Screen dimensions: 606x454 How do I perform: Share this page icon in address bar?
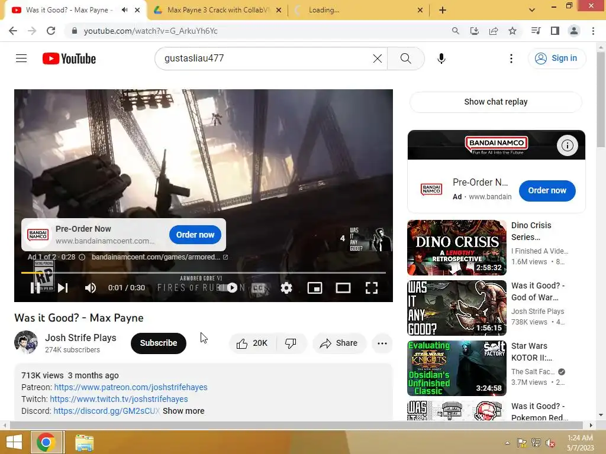pos(493,31)
